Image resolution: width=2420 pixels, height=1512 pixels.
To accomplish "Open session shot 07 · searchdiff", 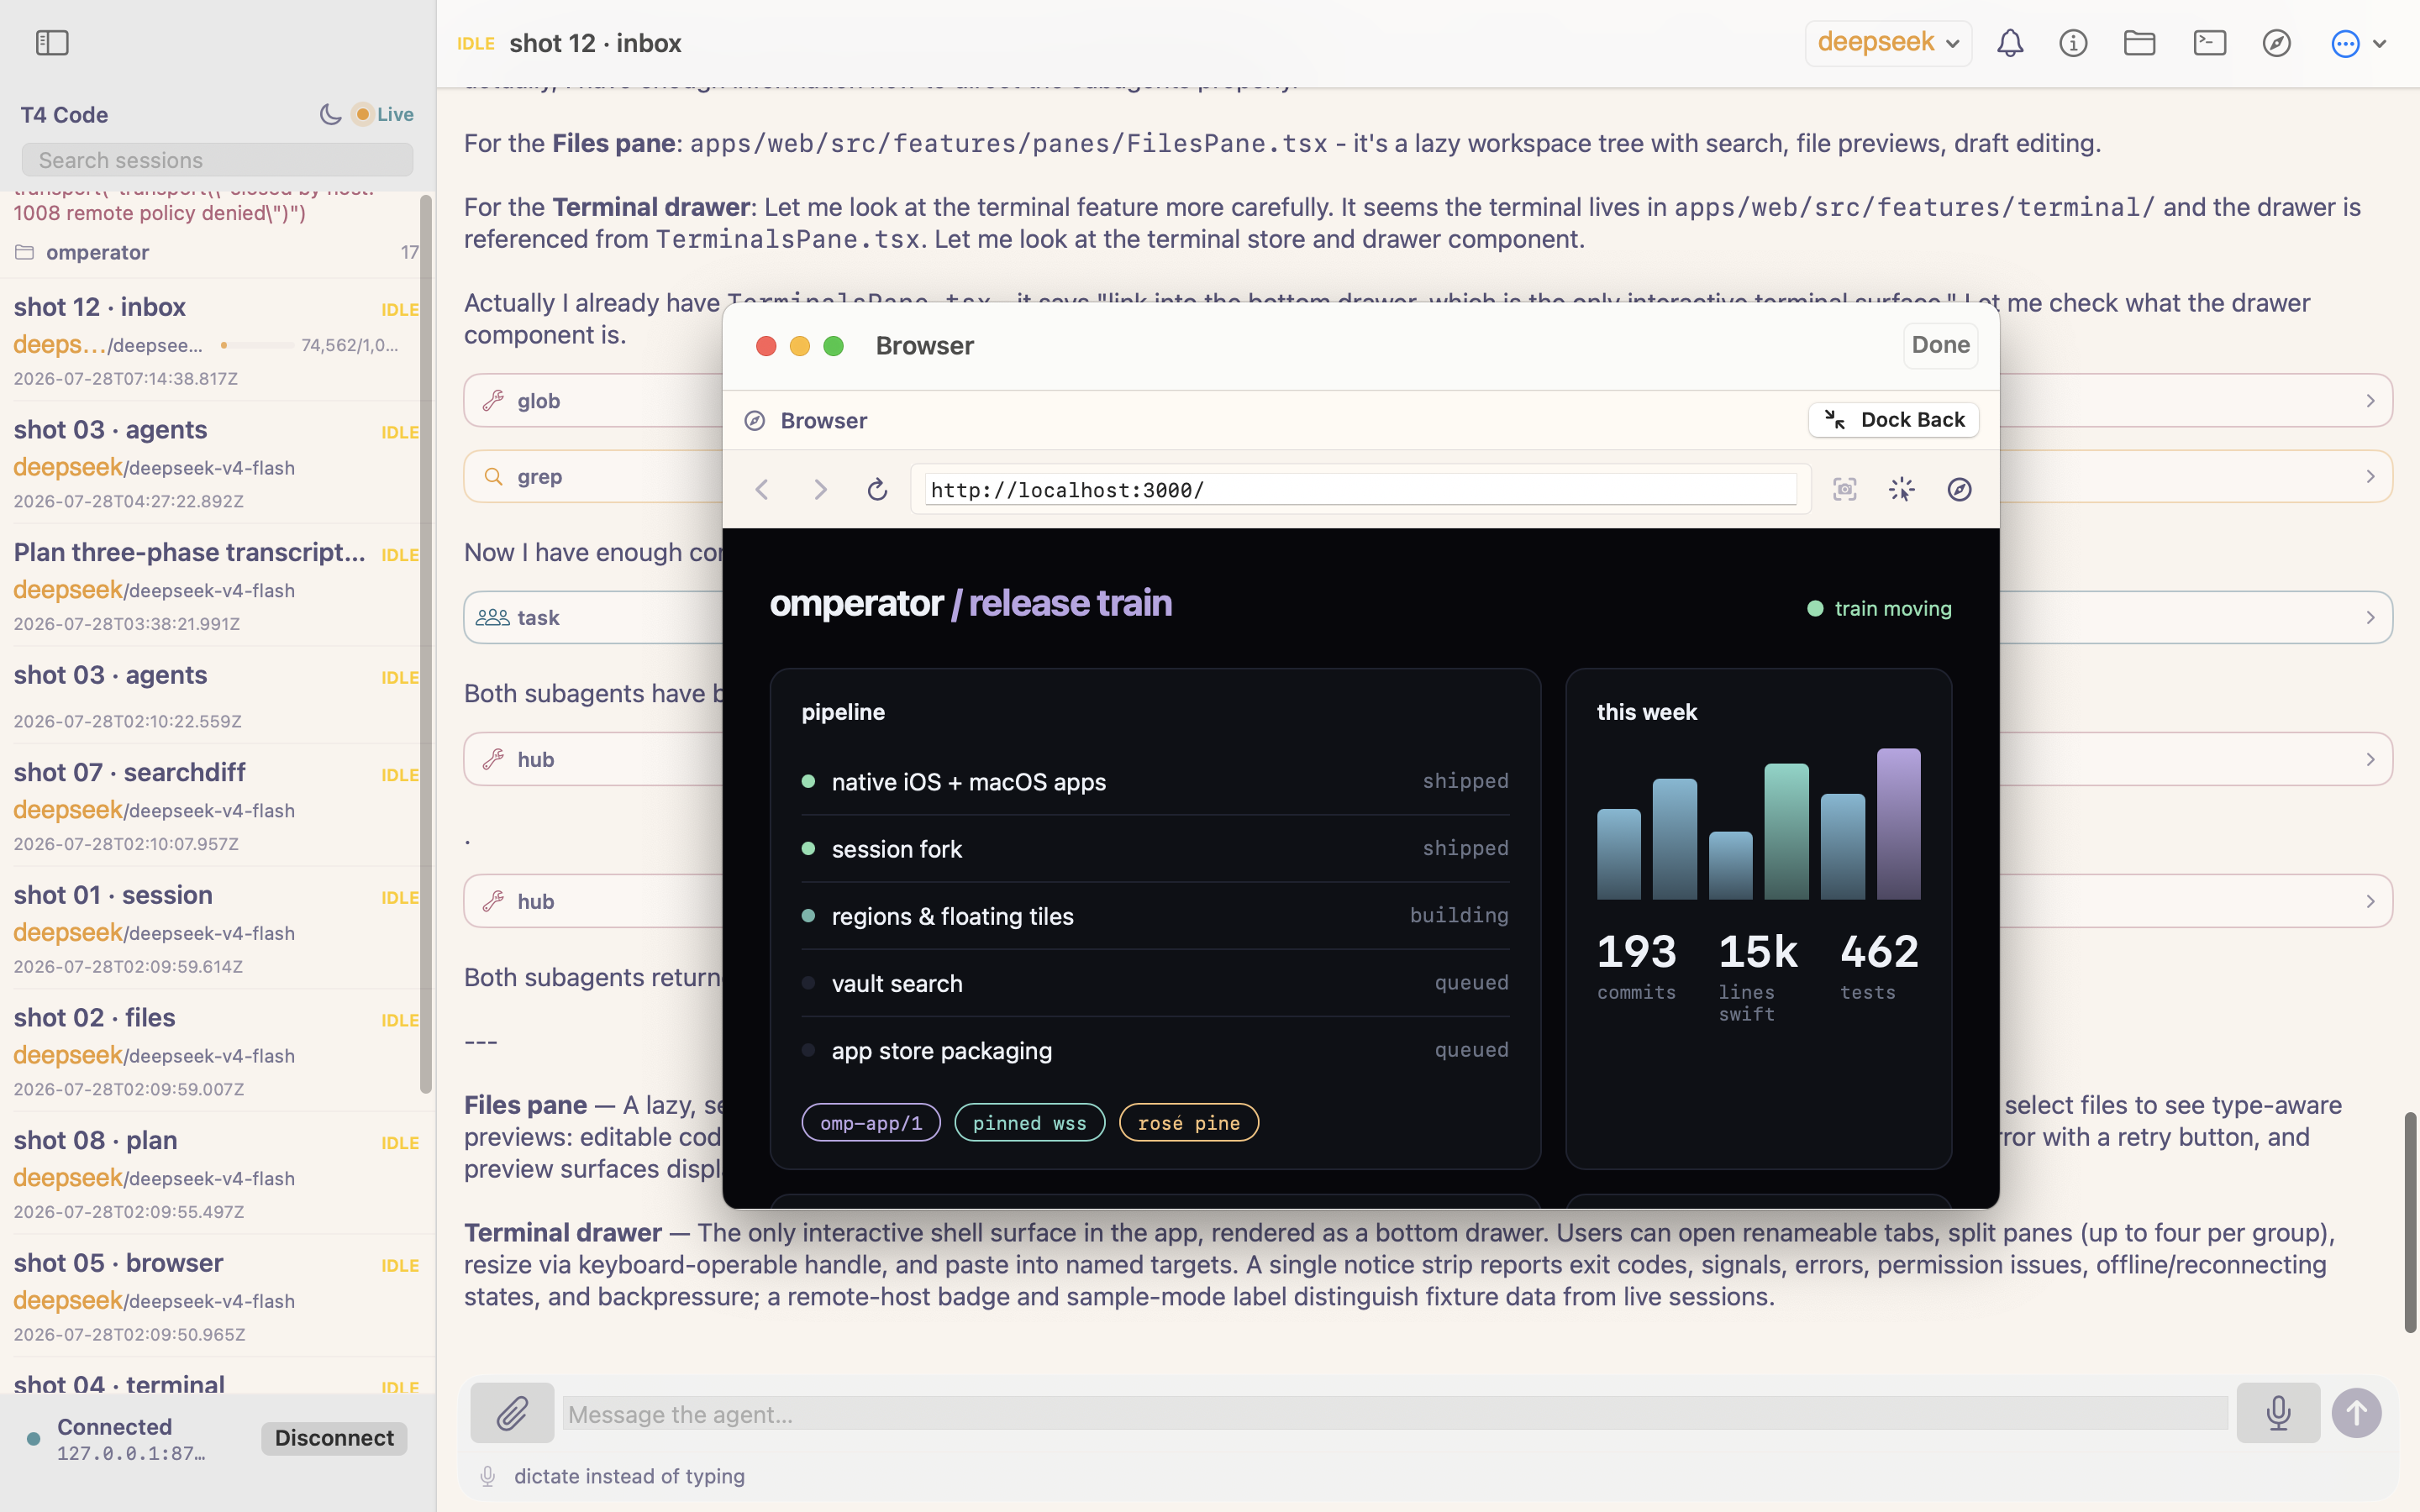I will click(217, 806).
